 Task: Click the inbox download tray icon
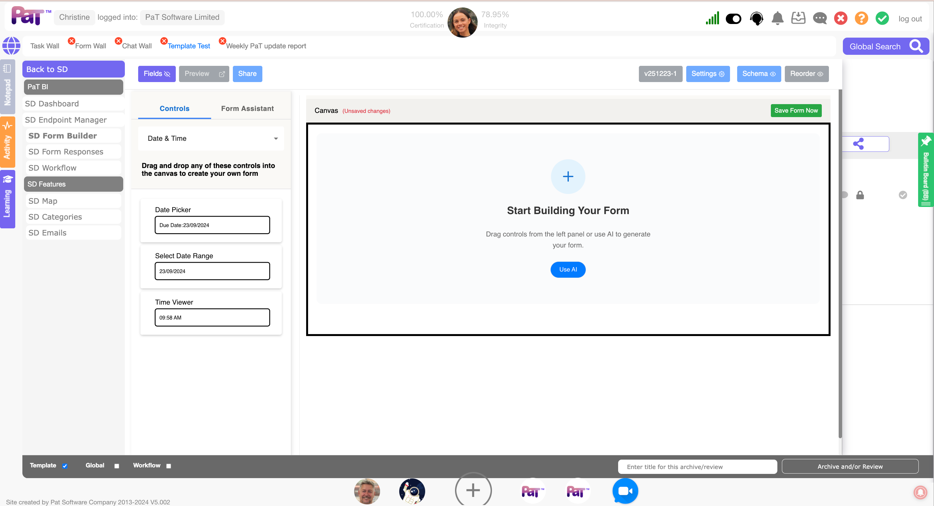pos(798,18)
